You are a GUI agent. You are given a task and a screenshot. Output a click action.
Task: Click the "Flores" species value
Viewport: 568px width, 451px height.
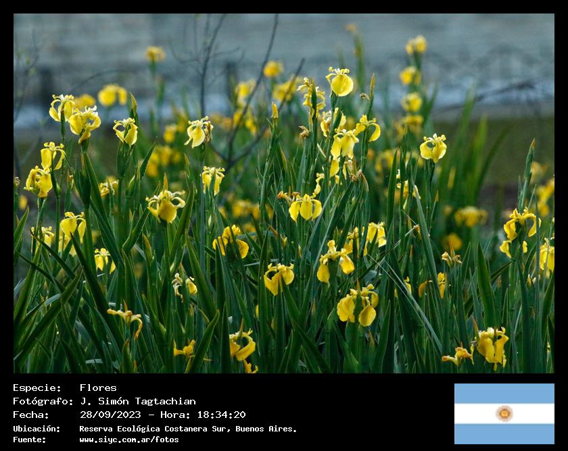[x=98, y=388]
